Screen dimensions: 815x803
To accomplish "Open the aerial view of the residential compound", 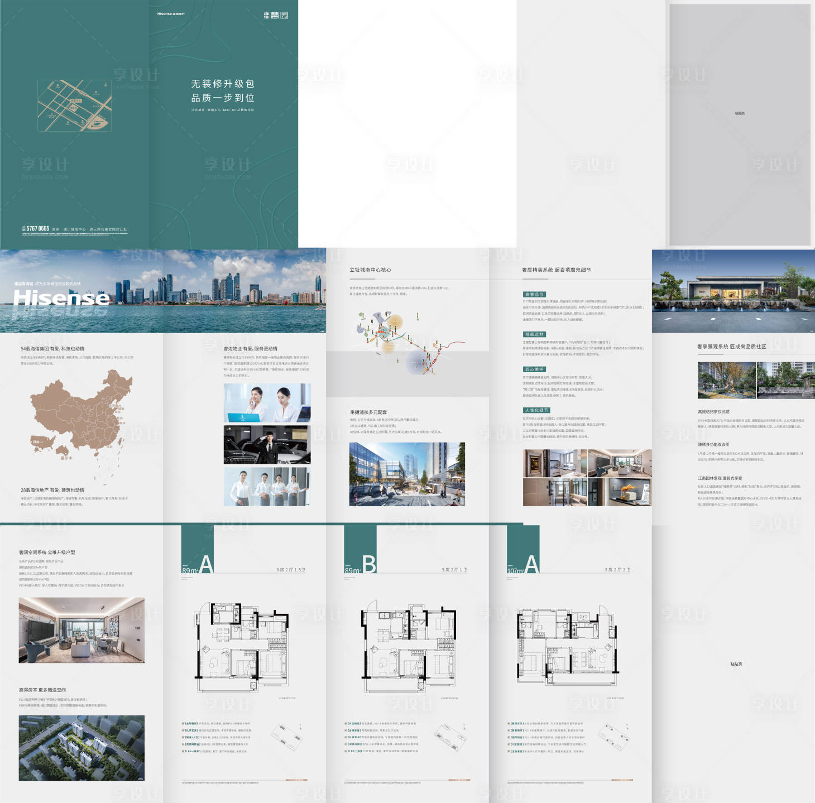I will [x=81, y=748].
